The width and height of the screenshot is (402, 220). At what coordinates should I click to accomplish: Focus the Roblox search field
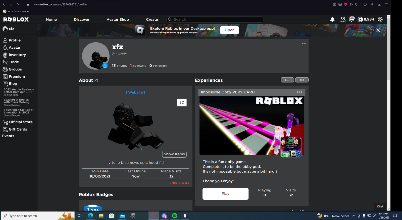(x=215, y=20)
